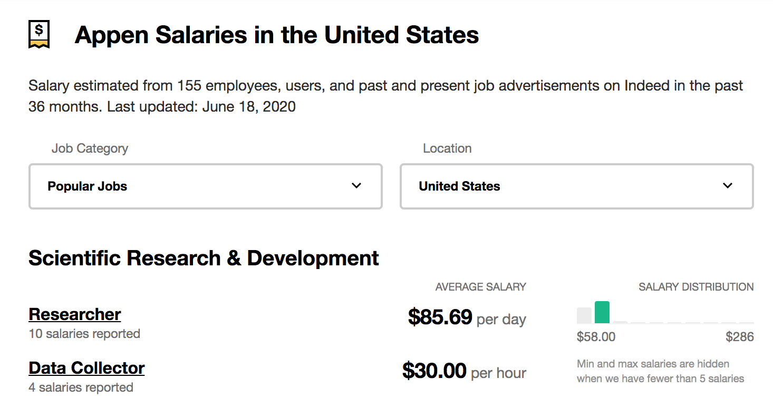Image resolution: width=773 pixels, height=418 pixels.
Task: Click the salary receipt dollar icon
Action: pos(38,34)
